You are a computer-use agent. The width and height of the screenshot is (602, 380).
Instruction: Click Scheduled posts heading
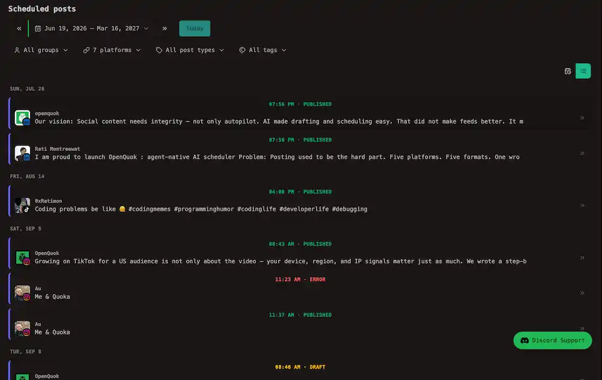42,8
